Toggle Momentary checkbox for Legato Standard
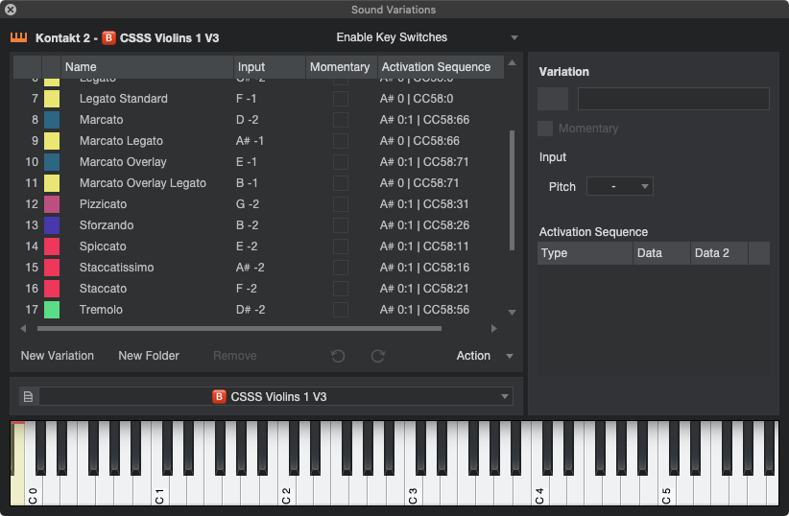Screen dimensions: 789x516 (341, 99)
